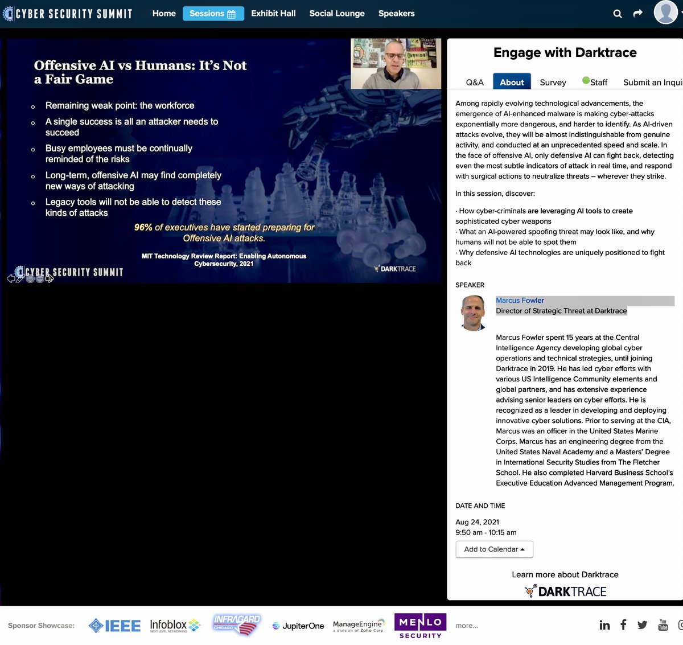Open the user profile avatar
The height and width of the screenshot is (645, 683).
point(666,12)
